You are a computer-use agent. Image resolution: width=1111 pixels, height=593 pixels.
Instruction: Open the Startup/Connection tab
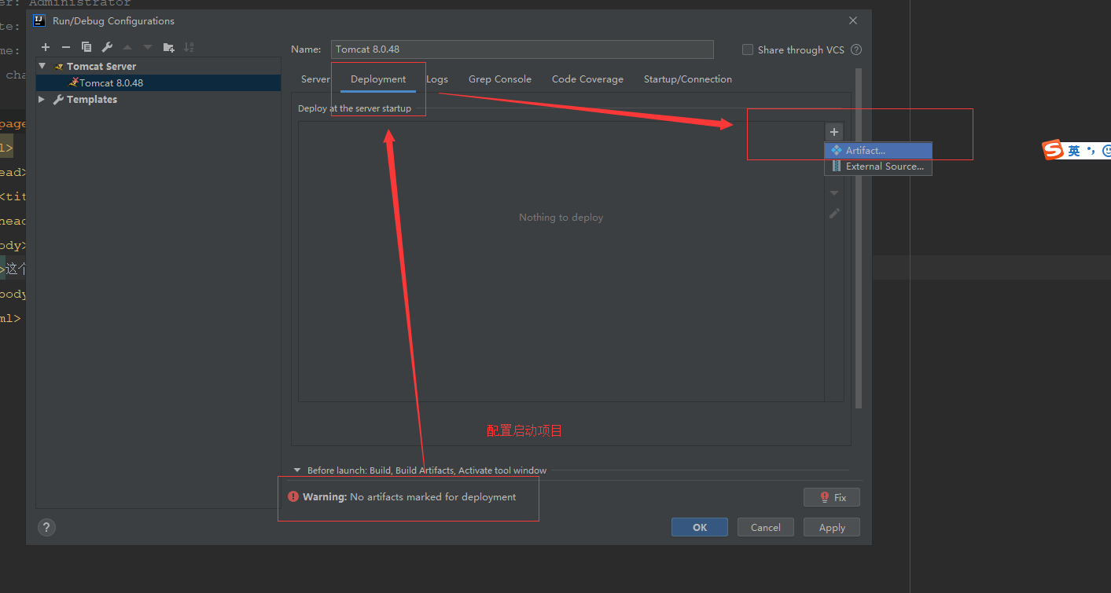[688, 79]
